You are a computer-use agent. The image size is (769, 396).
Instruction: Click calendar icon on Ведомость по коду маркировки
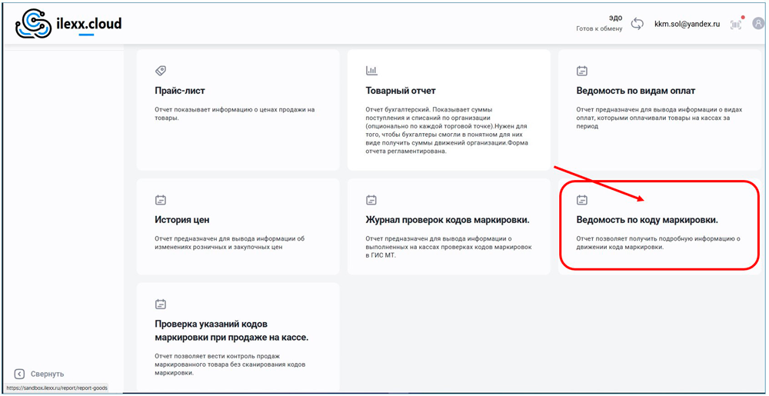tap(582, 200)
